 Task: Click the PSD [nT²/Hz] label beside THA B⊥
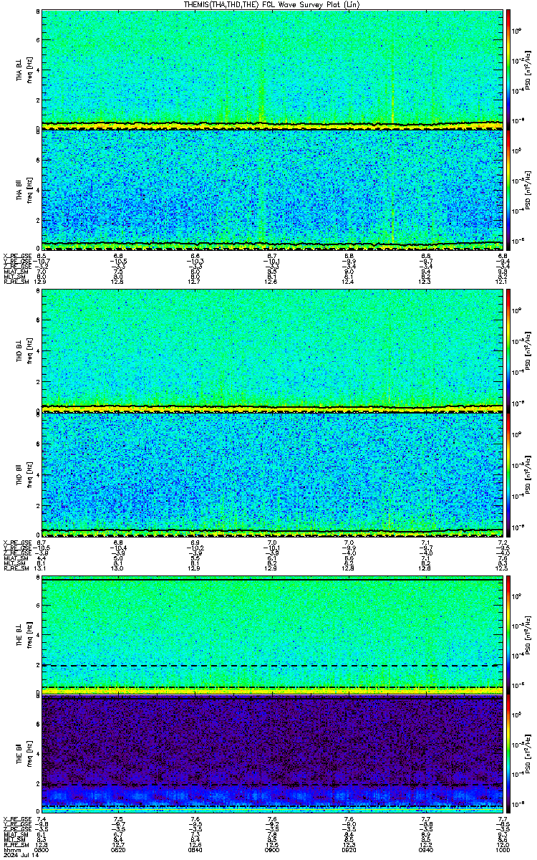[528, 70]
